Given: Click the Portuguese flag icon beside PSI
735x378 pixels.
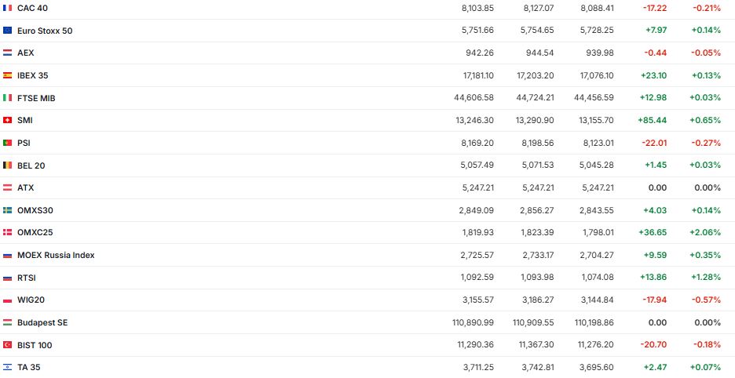Looking at the screenshot, I should point(8,143).
